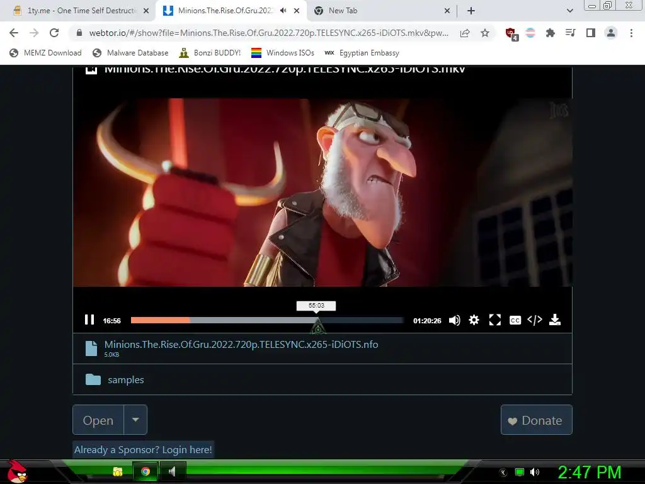Screen dimensions: 645x484
Task: Open Windows ISOs bookmark
Action: tap(283, 53)
